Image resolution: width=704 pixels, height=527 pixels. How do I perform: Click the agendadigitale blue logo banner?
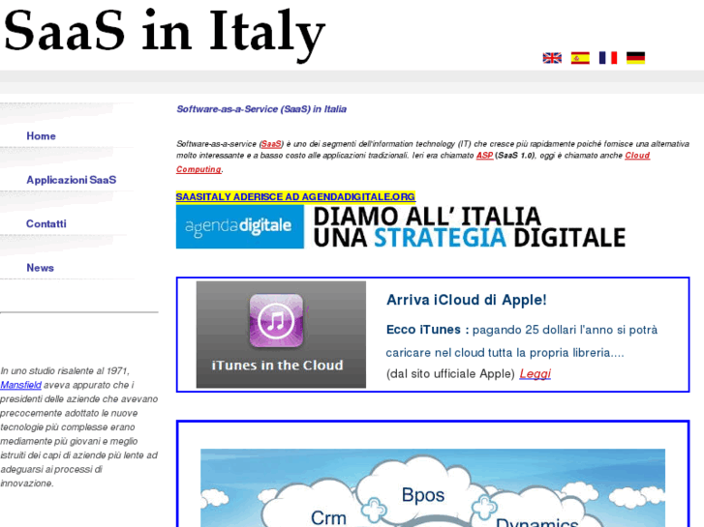pos(240,226)
